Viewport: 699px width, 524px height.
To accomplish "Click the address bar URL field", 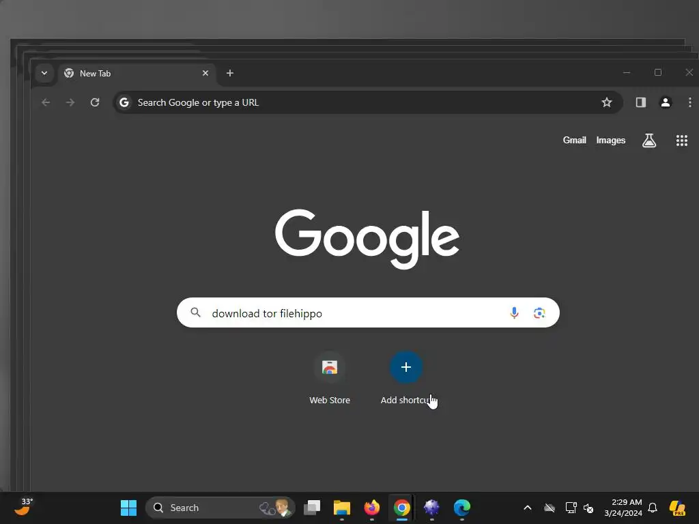I will coord(368,102).
